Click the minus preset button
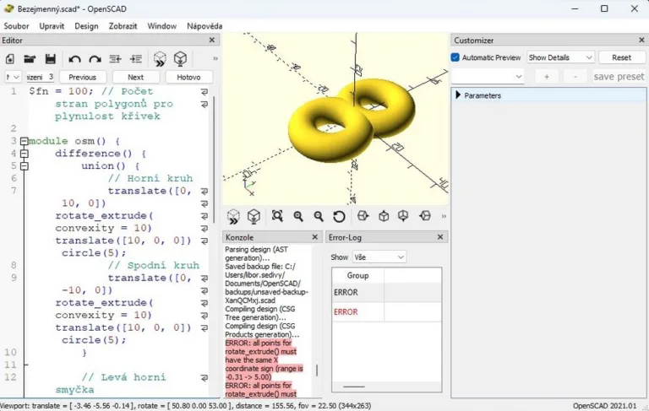 [x=575, y=77]
